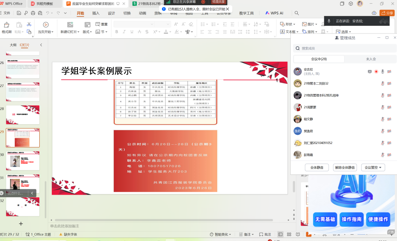Screen dimensions: 397x241
Task: Click the Comments (批注) icon in status bar
Action: (x=265, y=234)
